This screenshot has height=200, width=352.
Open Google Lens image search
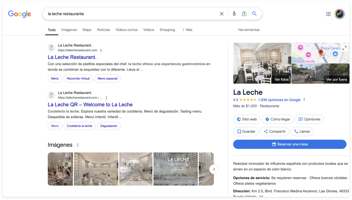point(244,14)
